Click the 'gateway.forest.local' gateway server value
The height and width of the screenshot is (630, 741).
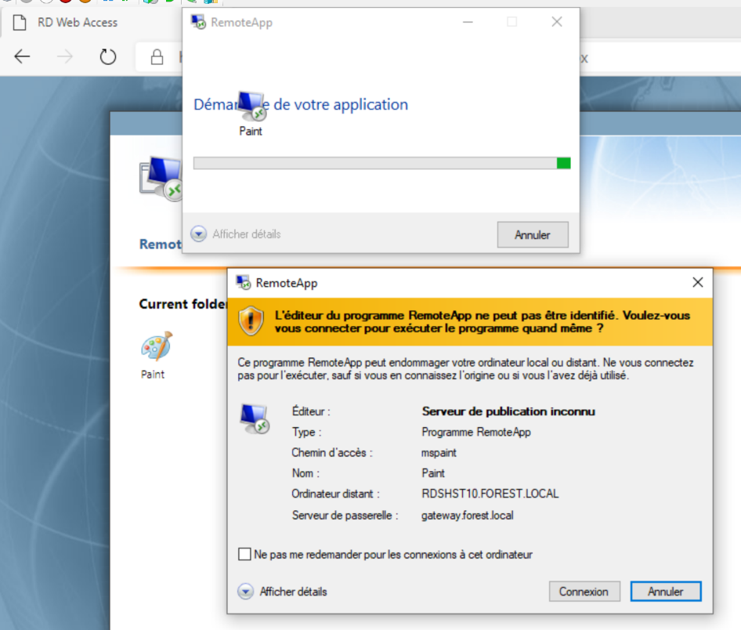click(468, 515)
